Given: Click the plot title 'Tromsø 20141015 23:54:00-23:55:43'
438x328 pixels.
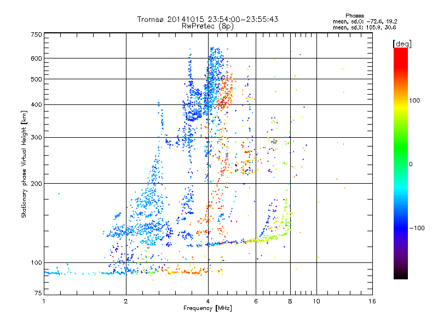Looking at the screenshot, I should 208,19.
